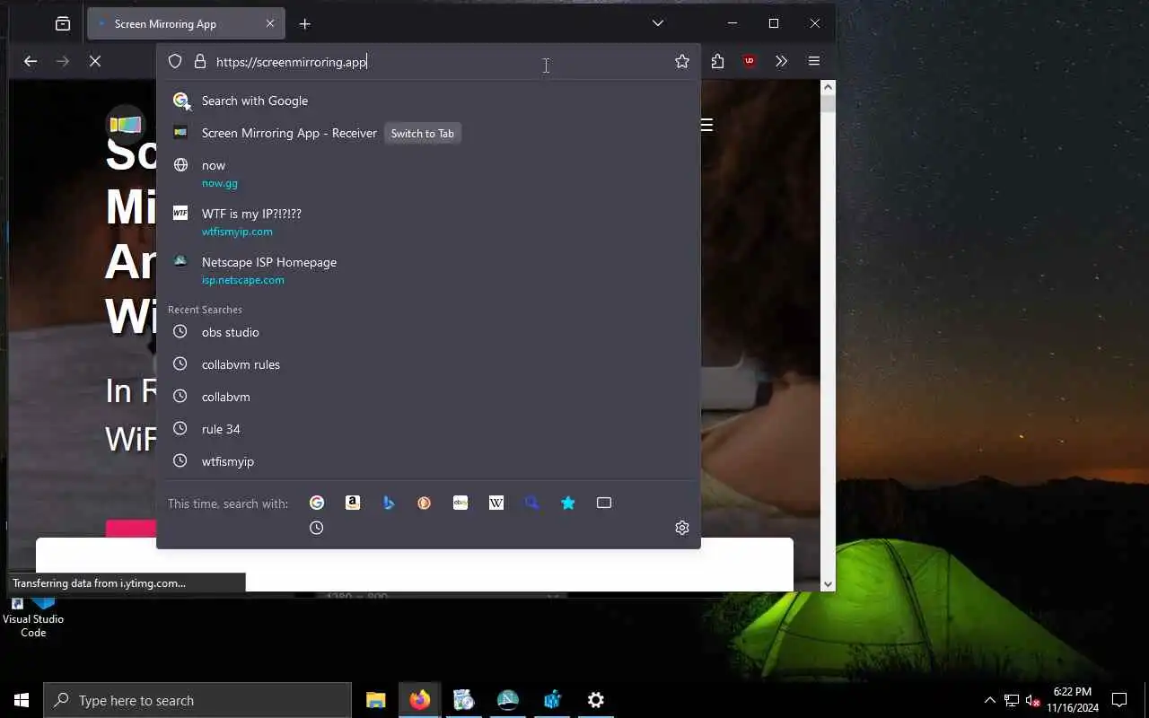Open the tracking protection shield icon
The image size is (1149, 718).
(175, 62)
